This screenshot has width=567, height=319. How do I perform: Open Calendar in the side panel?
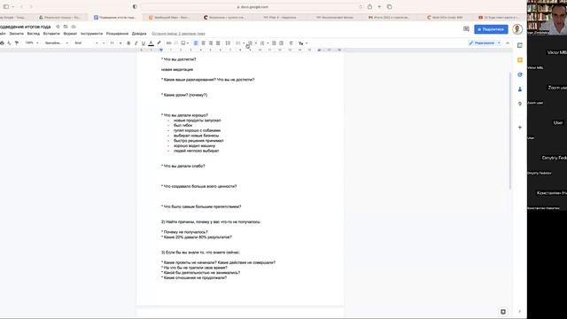pyautogui.click(x=520, y=45)
